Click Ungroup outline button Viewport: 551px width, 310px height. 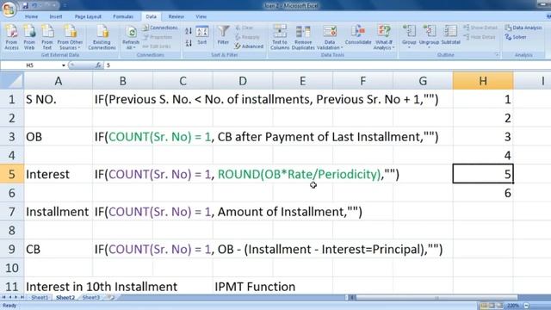tap(429, 36)
